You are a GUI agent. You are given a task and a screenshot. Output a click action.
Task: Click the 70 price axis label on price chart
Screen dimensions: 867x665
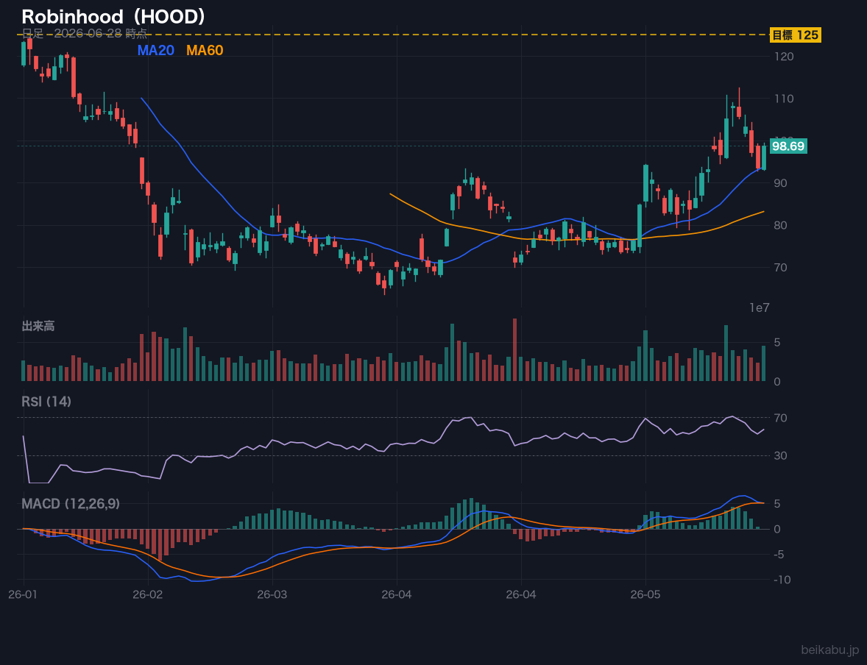(x=781, y=268)
